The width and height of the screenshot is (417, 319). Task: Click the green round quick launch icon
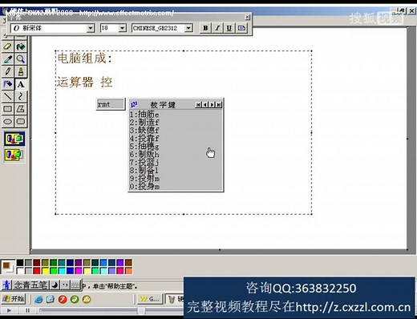75,299
